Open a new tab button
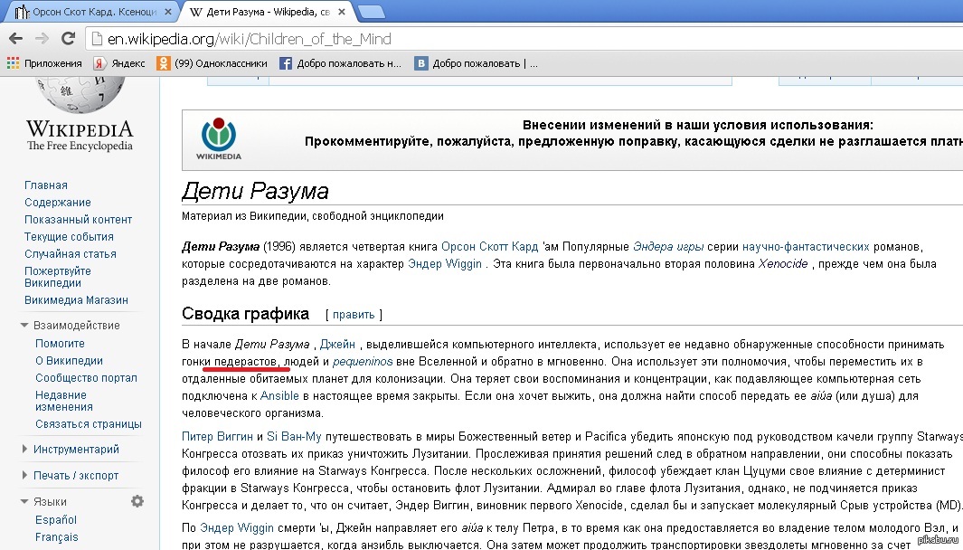Screen dimensions: 963x550 (371, 12)
